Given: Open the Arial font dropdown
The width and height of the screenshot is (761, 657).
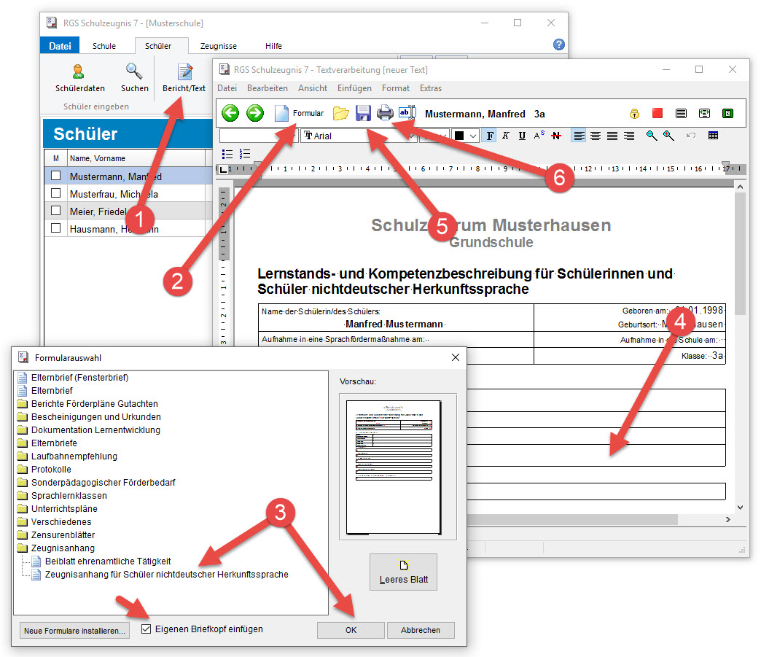Looking at the screenshot, I should point(359,136).
